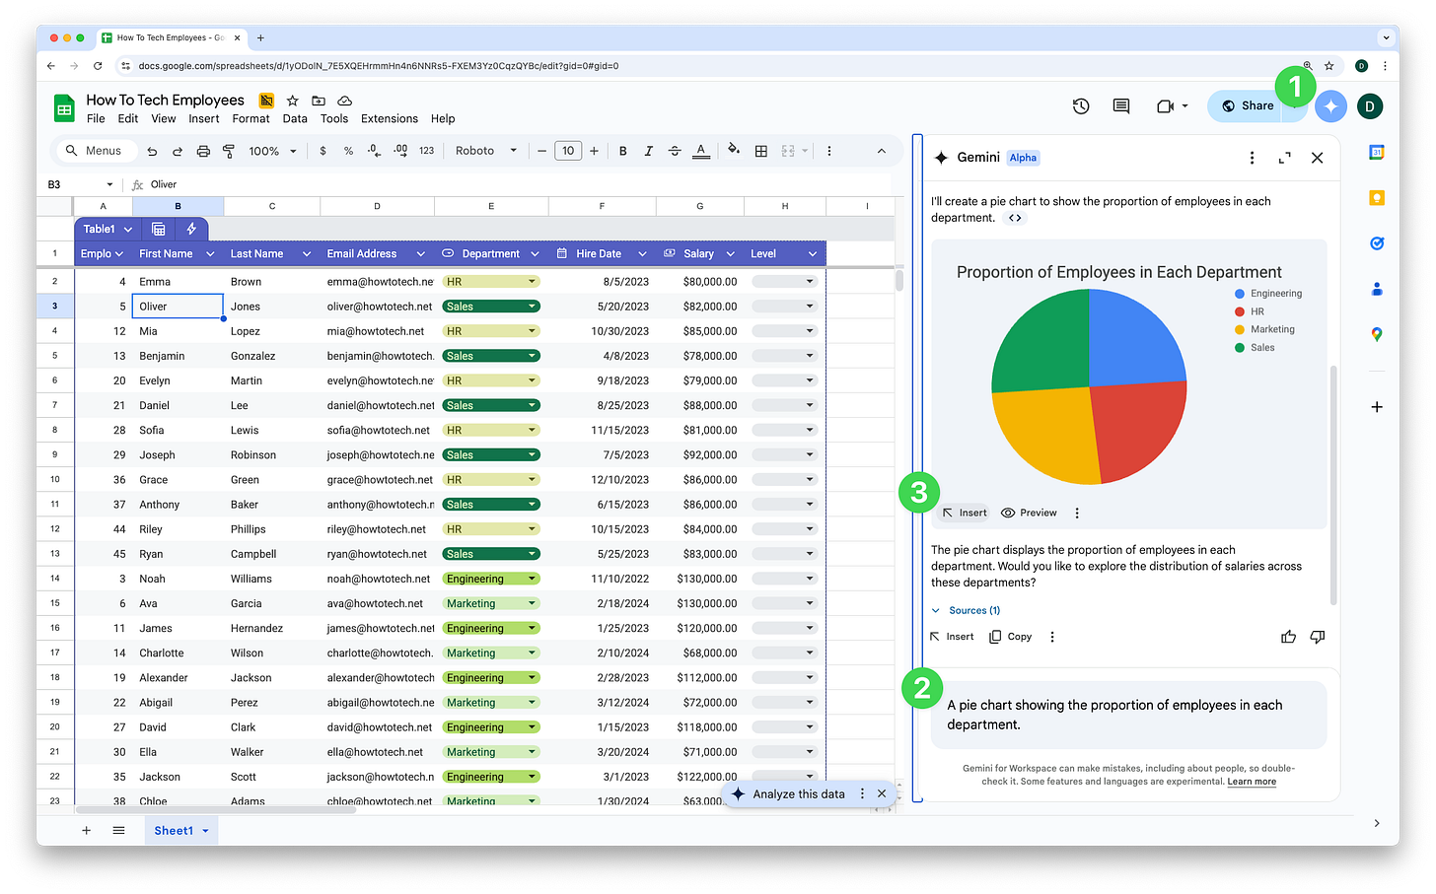Open the Extensions menu
Viewport: 1436px width, 894px height.
[390, 118]
